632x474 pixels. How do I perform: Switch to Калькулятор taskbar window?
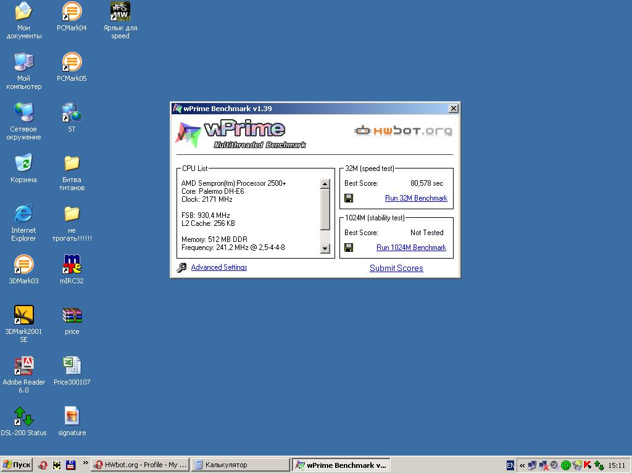(240, 465)
